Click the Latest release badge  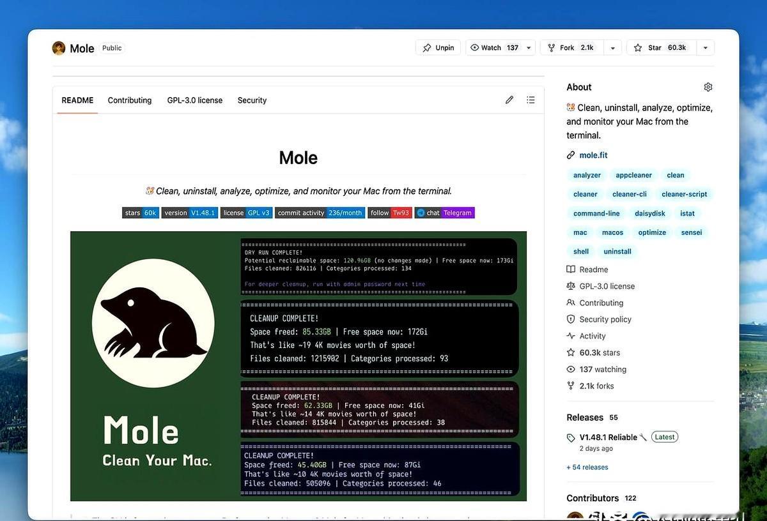(665, 437)
